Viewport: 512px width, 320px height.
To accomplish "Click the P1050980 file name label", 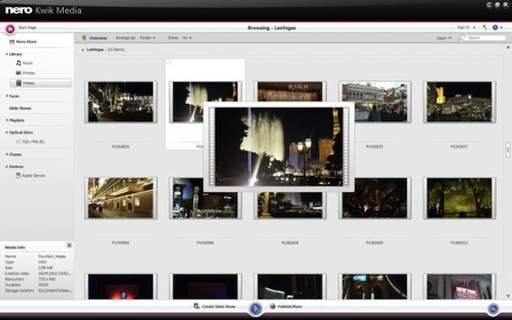I will click(205, 242).
